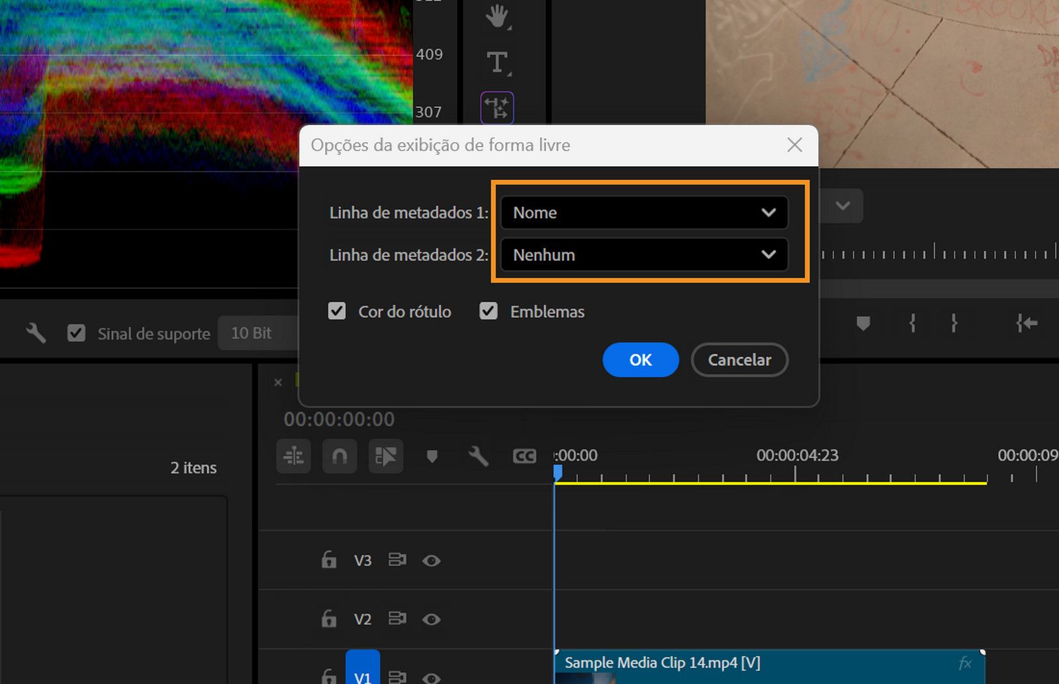Confirm with the OK button
The image size is (1059, 684).
(x=639, y=360)
